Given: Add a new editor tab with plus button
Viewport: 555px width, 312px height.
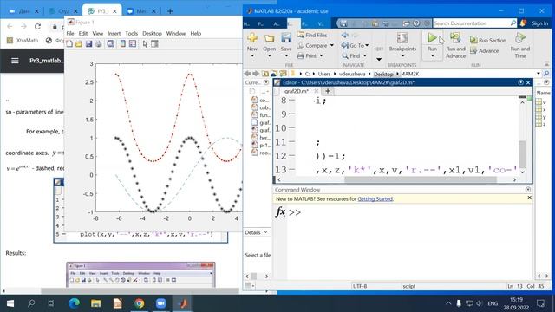Looking at the screenshot, I should click(328, 91).
